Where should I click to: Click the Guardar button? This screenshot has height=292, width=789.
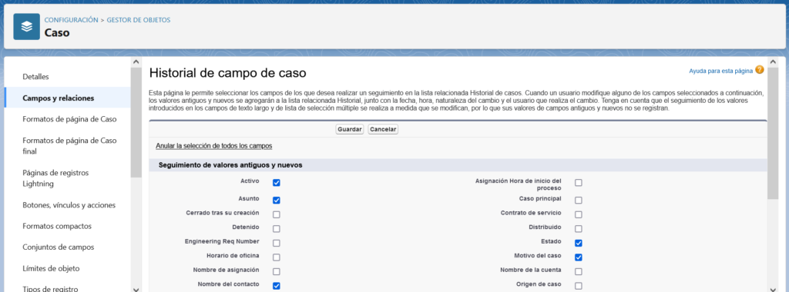coord(350,129)
